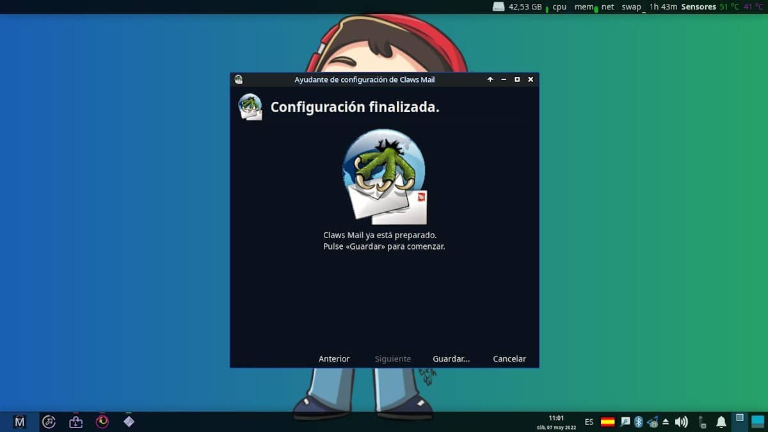Click the Guardar... button to finish setup
768x432 pixels.
451,359
